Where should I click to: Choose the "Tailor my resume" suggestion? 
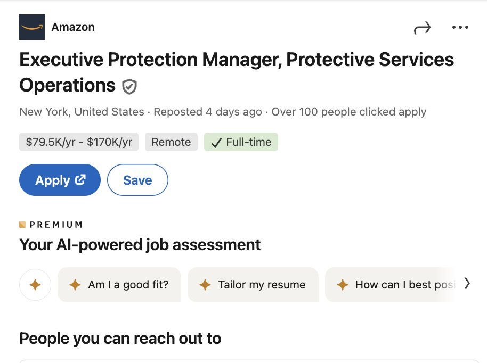coord(253,285)
